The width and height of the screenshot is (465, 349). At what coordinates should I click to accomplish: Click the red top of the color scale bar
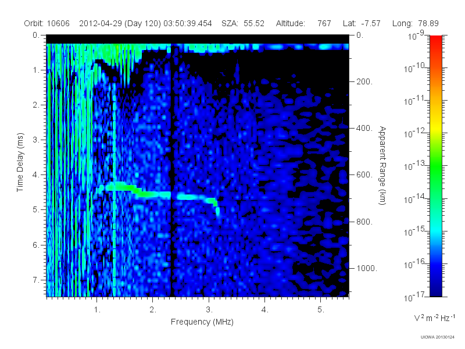click(x=435, y=39)
